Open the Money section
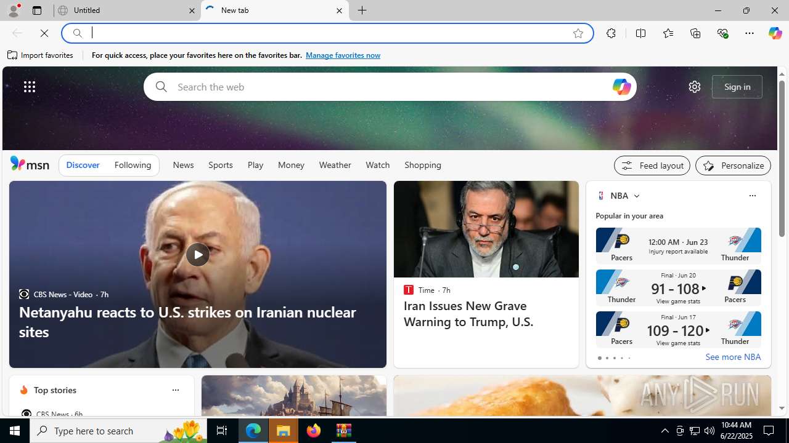The height and width of the screenshot is (443, 789). [x=291, y=165]
